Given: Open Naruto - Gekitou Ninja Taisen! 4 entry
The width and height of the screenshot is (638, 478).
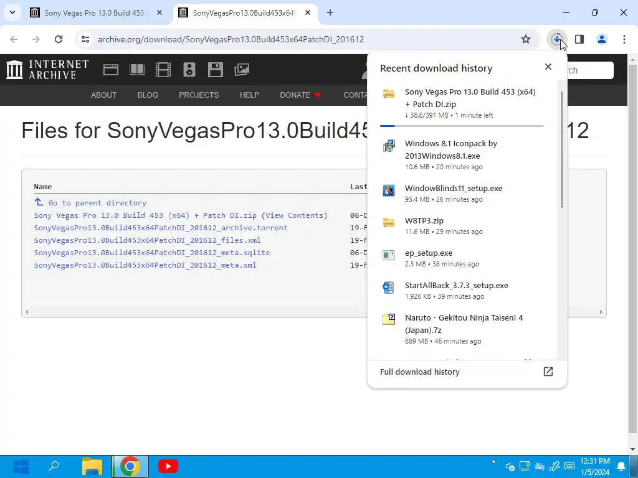Looking at the screenshot, I should click(x=462, y=329).
